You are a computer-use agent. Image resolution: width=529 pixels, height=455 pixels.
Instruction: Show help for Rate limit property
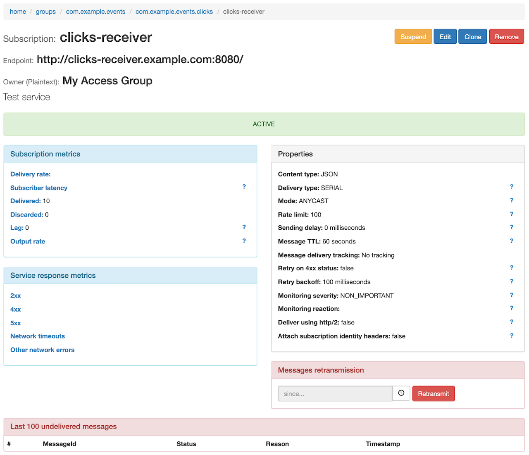pyautogui.click(x=512, y=214)
